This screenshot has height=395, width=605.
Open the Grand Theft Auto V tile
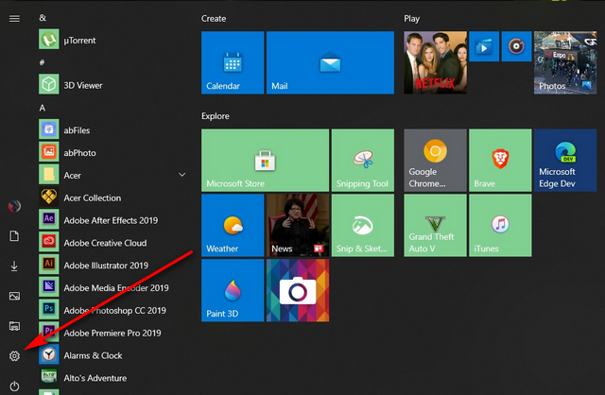coord(435,225)
